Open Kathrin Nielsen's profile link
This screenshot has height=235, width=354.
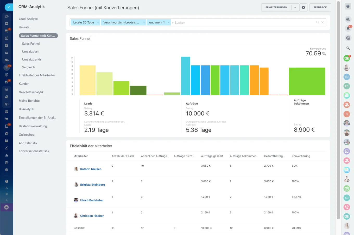[91, 169]
